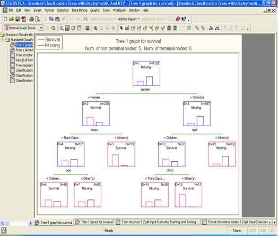Switch to the Tree structure 1 tab

[157, 222]
